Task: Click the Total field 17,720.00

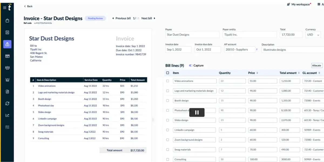Action: pos(291,35)
